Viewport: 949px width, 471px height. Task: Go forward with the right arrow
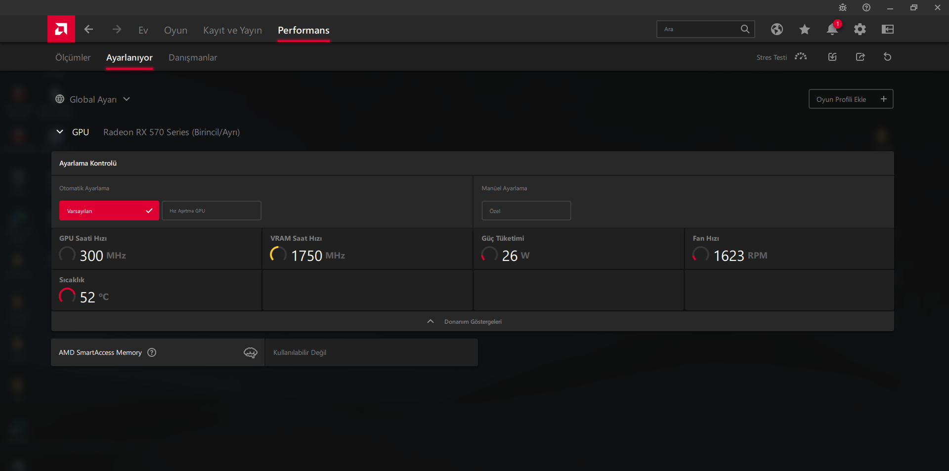point(117,30)
